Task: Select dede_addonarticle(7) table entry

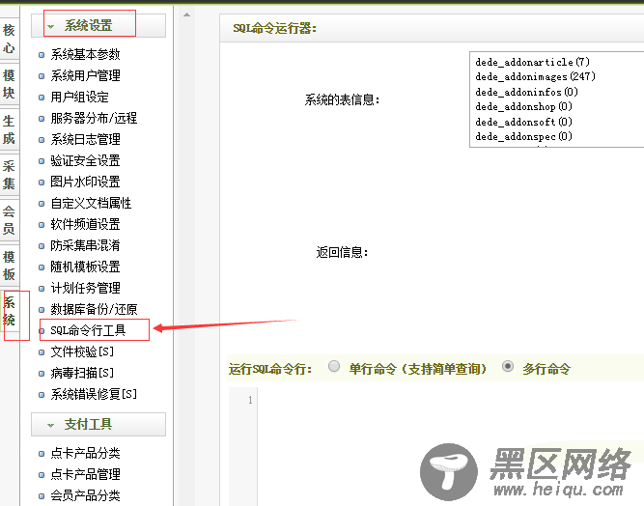Action: click(532, 62)
